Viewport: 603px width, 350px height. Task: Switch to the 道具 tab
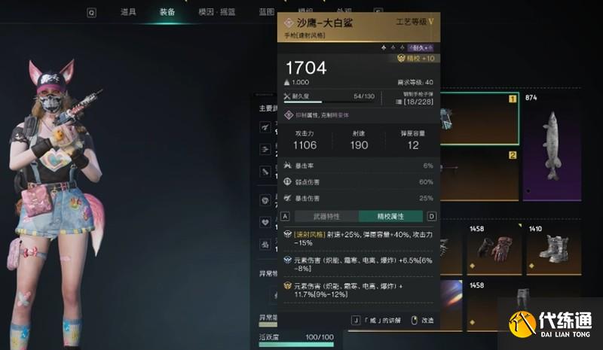click(128, 12)
